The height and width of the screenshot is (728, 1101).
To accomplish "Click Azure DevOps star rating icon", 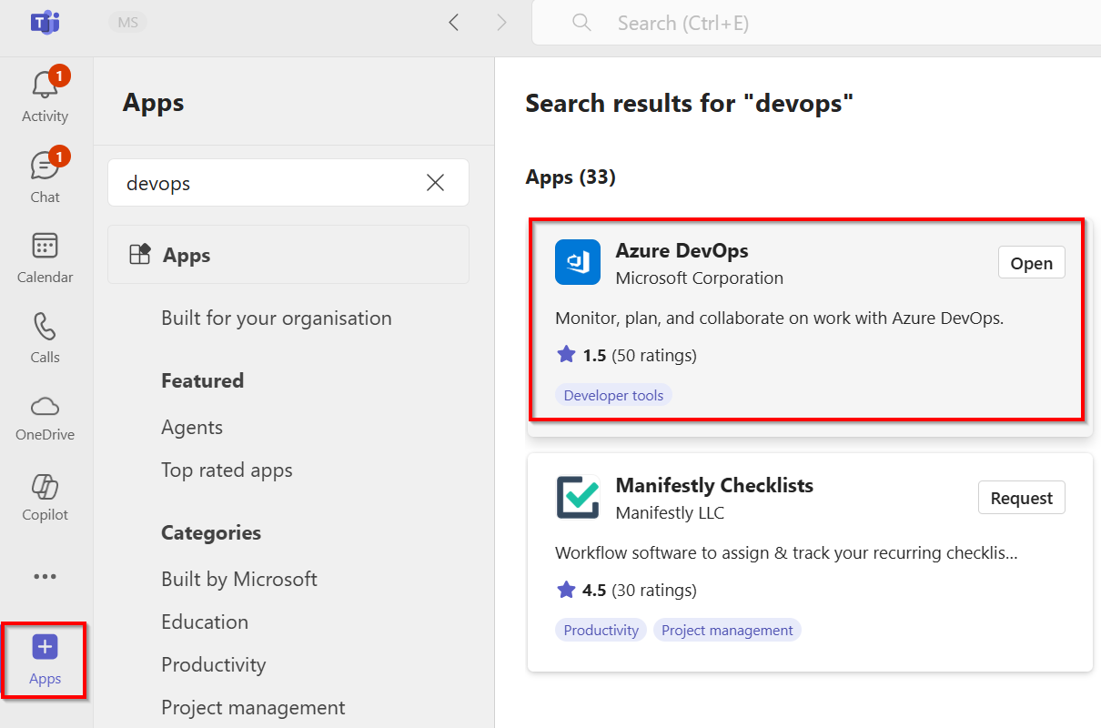I will pyautogui.click(x=566, y=355).
